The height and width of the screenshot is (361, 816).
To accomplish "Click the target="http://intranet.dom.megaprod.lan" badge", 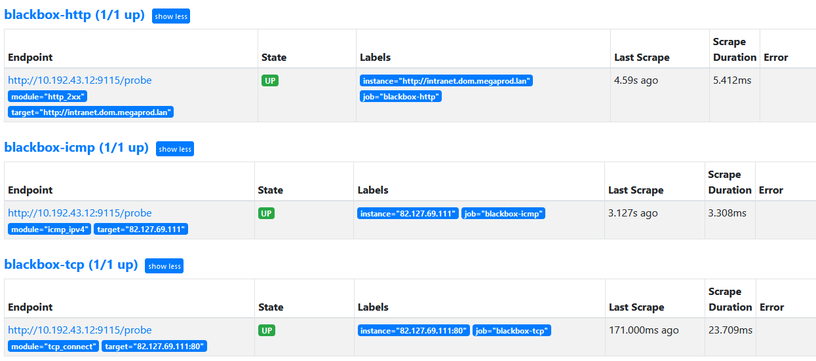I will (91, 112).
